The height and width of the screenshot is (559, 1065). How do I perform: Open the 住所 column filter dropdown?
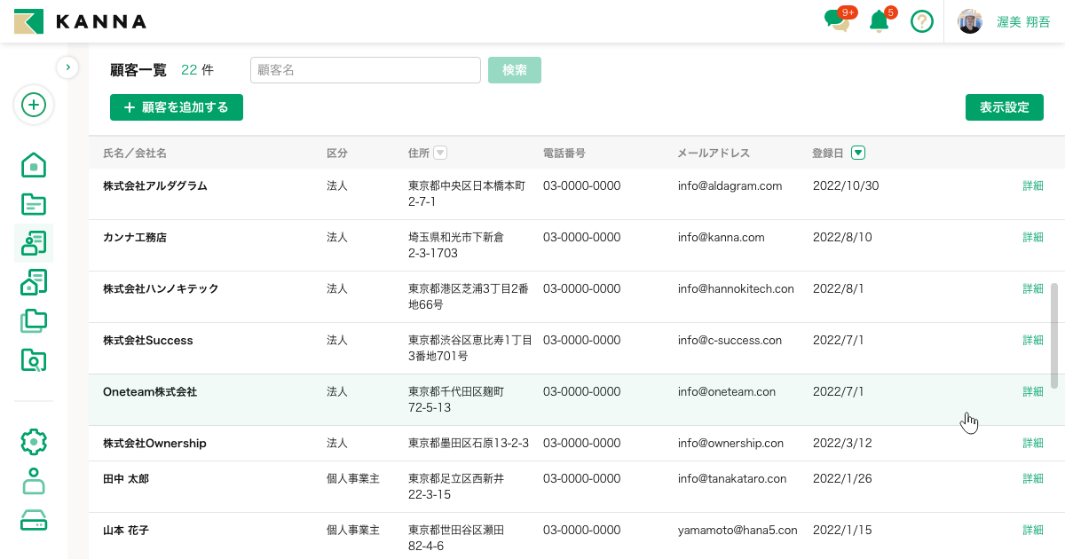439,153
